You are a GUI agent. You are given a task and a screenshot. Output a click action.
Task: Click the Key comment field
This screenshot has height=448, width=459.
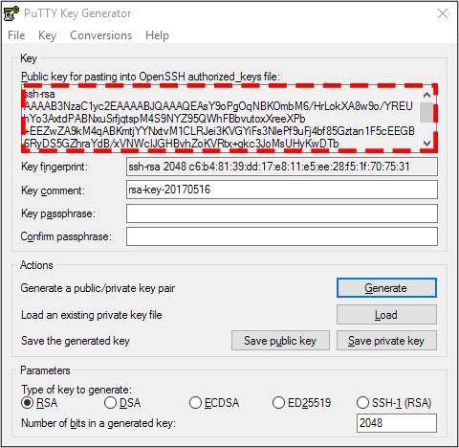(282, 190)
